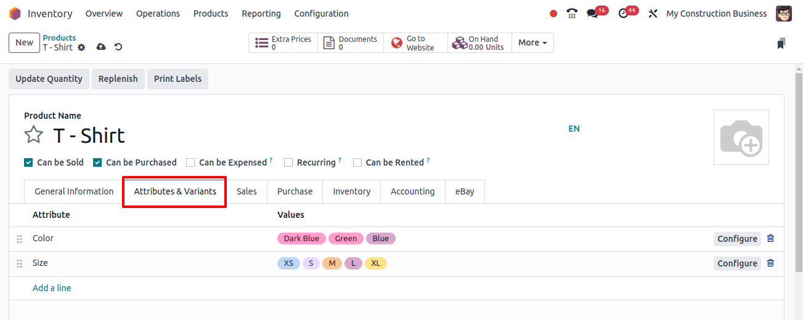This screenshot has width=803, height=320.
Task: Open the Documents stat button
Action: [351, 42]
